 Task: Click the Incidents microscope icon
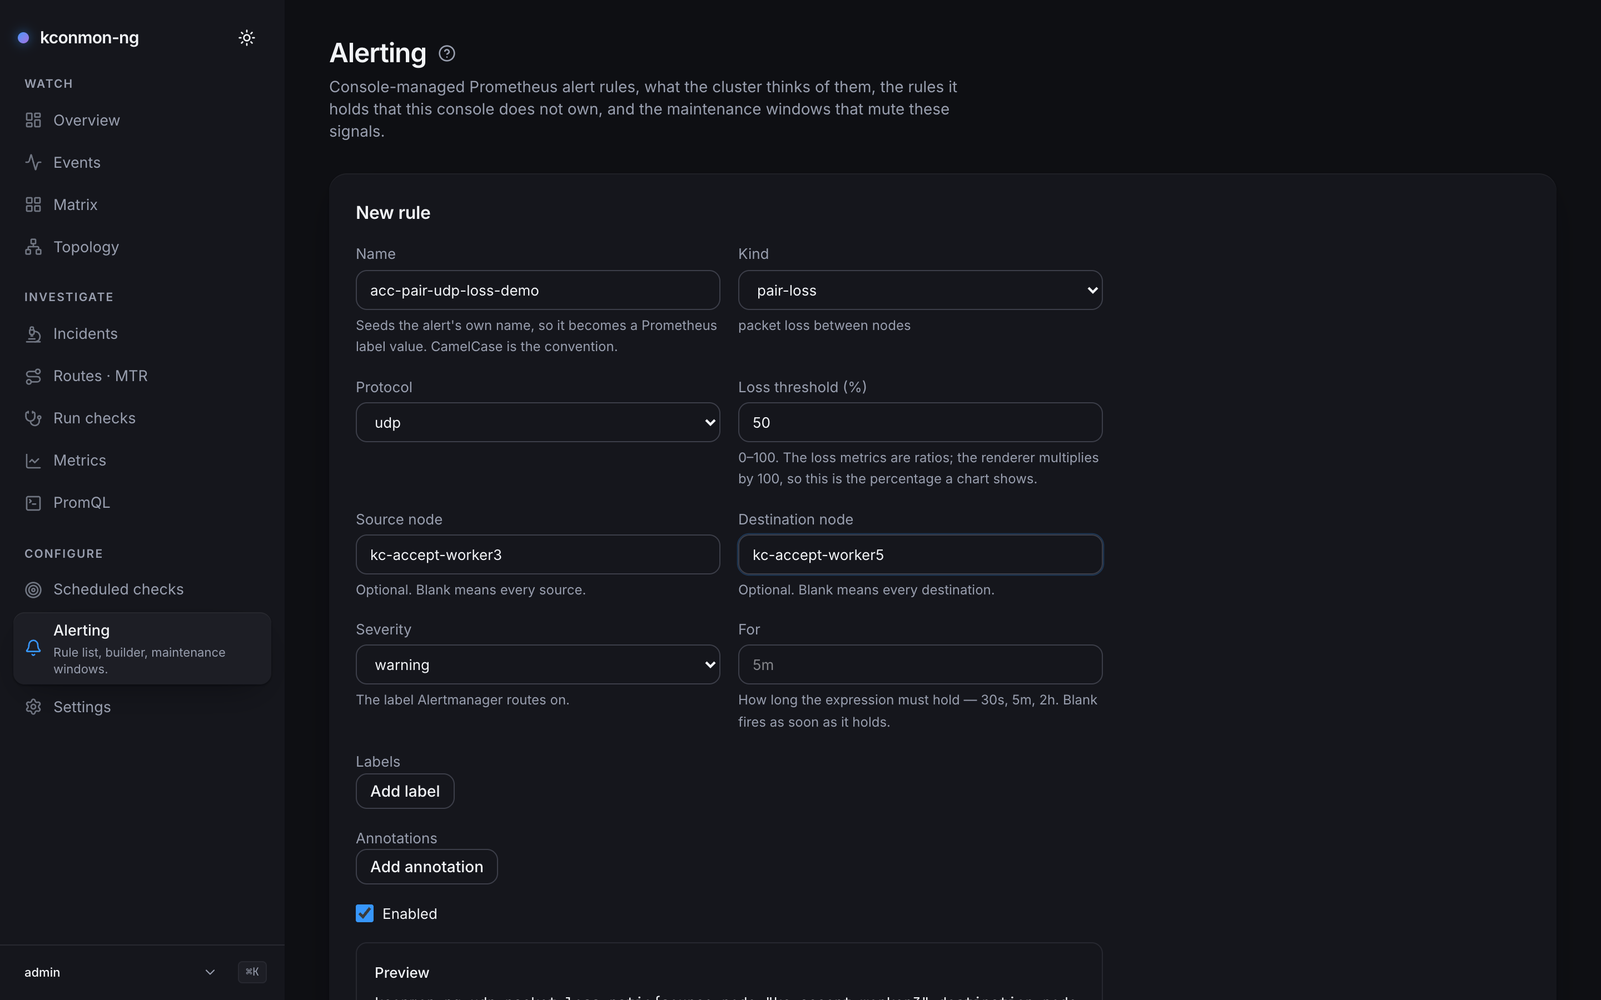coord(33,334)
